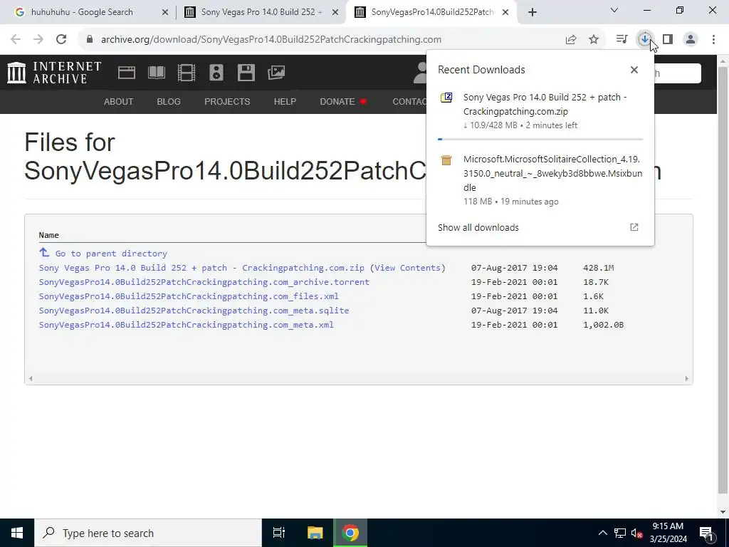Open the Chrome three-dot menu
This screenshot has width=729, height=547.
(713, 40)
